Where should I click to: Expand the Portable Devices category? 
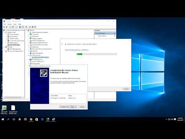[x=29, y=59]
